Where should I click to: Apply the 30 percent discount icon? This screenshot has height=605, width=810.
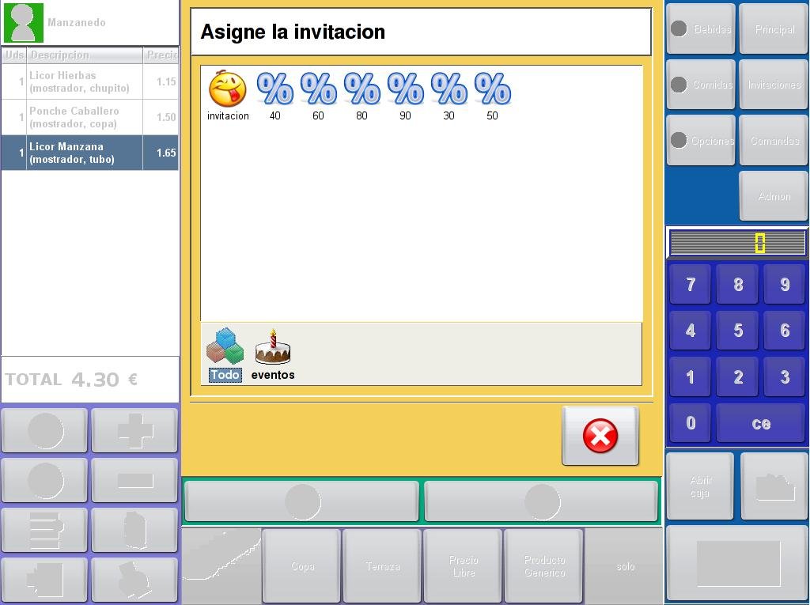pyautogui.click(x=449, y=89)
